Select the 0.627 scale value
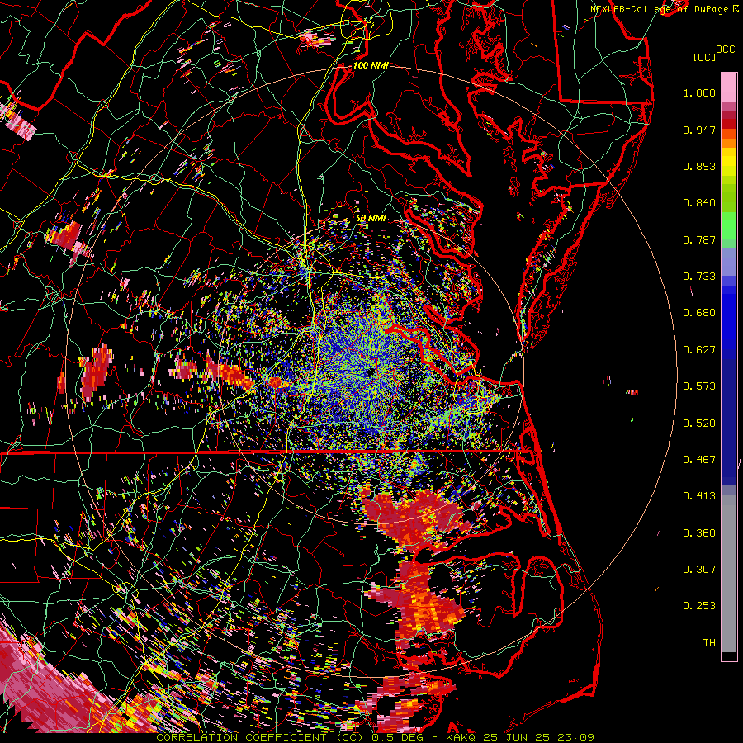Viewport: 743px width, 743px height. pos(699,350)
